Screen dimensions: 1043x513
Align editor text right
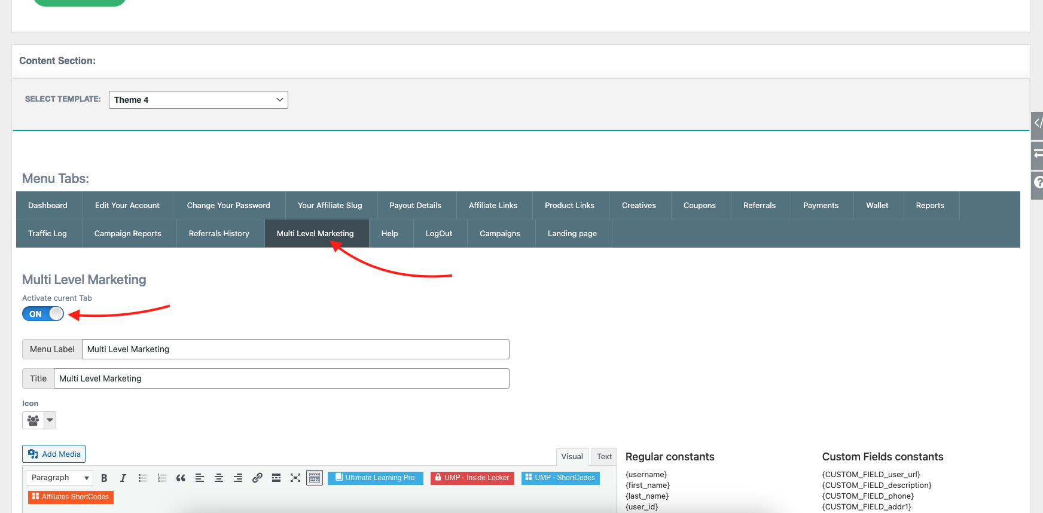pos(238,478)
